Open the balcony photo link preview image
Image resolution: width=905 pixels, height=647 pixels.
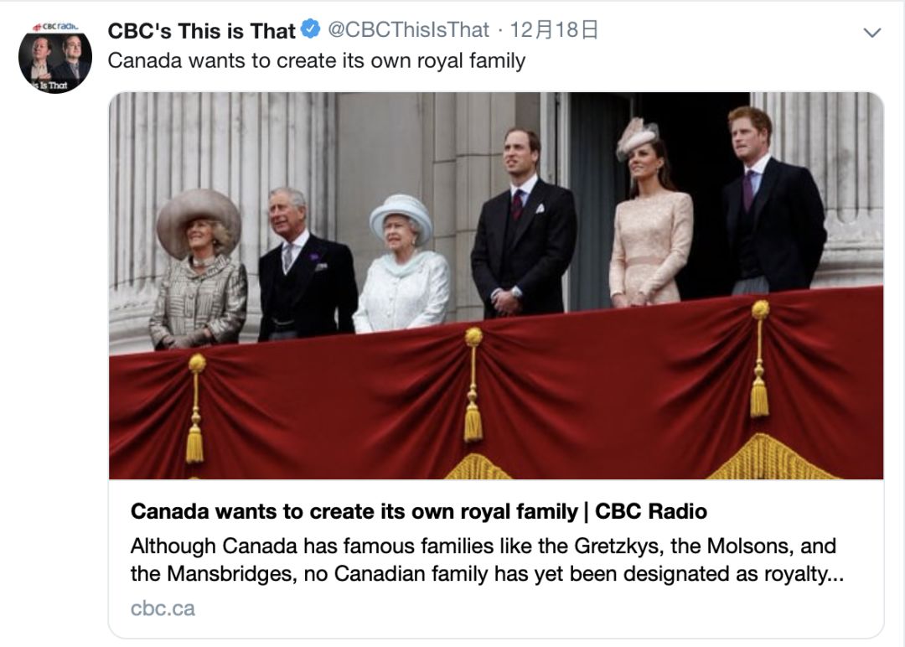(496, 286)
